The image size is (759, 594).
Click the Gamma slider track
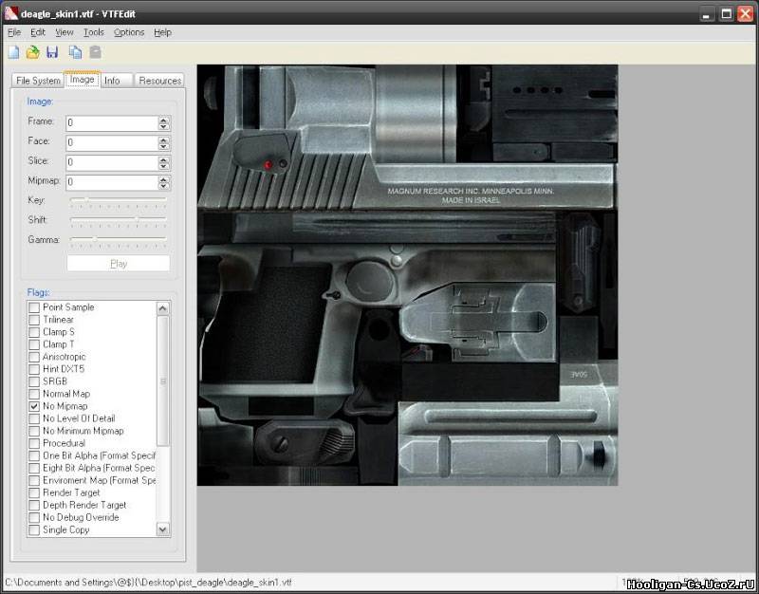point(119,239)
